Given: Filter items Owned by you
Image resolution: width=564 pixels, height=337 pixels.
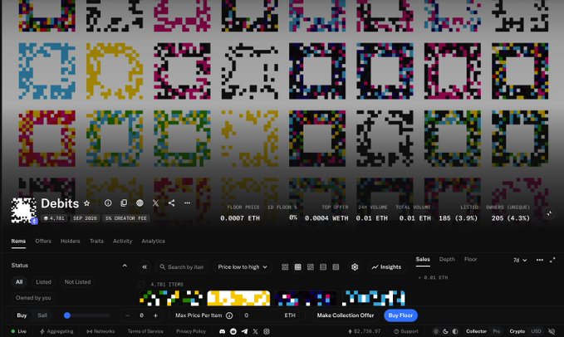Looking at the screenshot, I should point(33,298).
